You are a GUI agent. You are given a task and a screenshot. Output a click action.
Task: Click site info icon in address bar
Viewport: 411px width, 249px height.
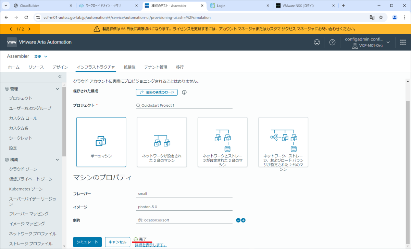pos(38,17)
